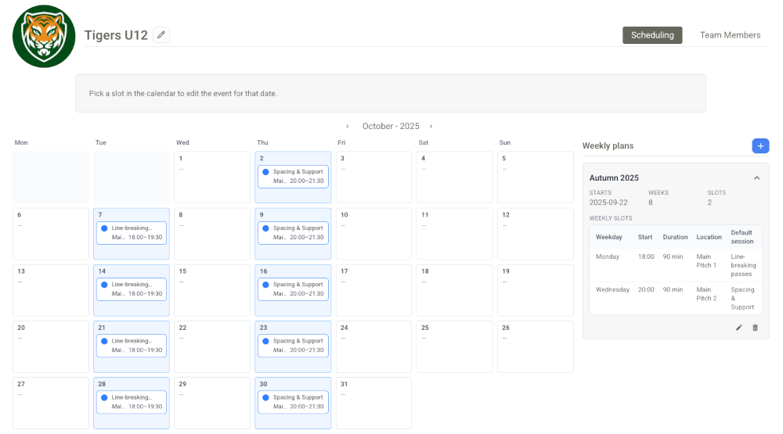The width and height of the screenshot is (783, 434).
Task: Select the October 8 calendar cell
Action: point(212,234)
